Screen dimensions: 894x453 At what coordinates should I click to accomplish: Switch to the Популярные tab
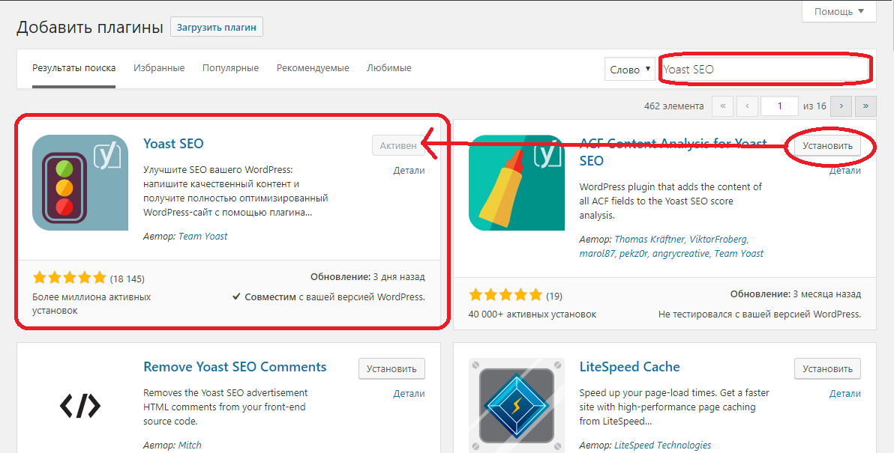click(230, 68)
